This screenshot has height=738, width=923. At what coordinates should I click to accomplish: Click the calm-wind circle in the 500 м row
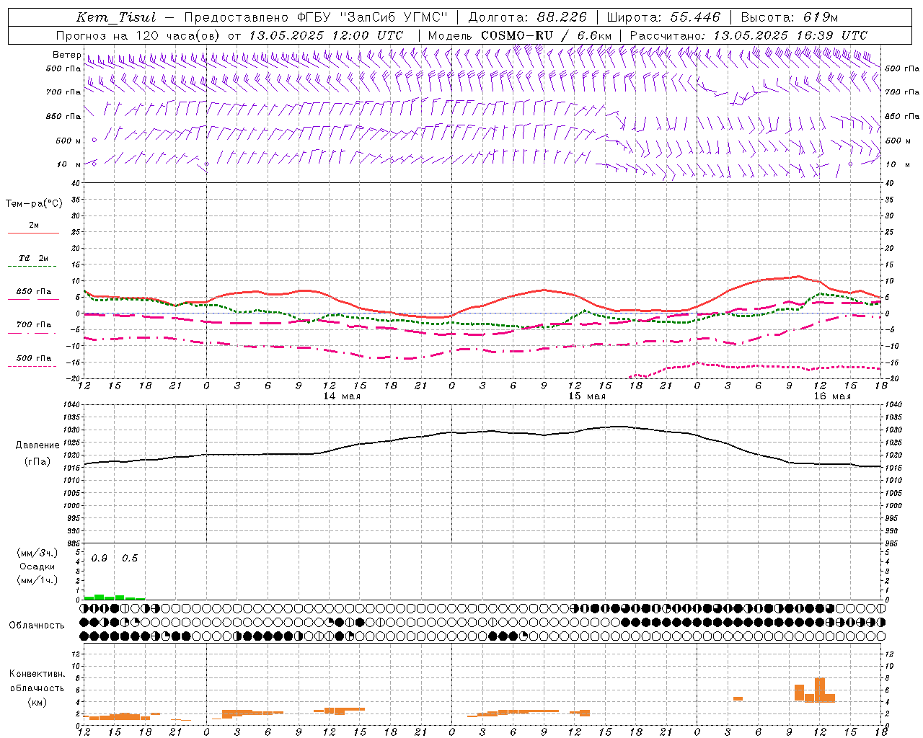tap(94, 140)
